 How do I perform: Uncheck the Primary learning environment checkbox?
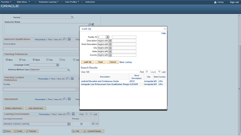tap(81, 124)
